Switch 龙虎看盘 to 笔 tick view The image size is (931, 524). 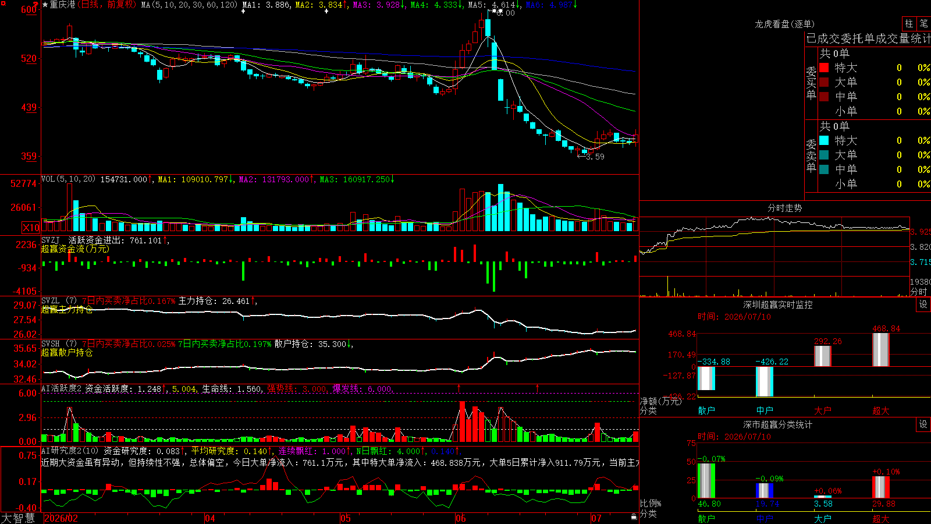click(923, 24)
